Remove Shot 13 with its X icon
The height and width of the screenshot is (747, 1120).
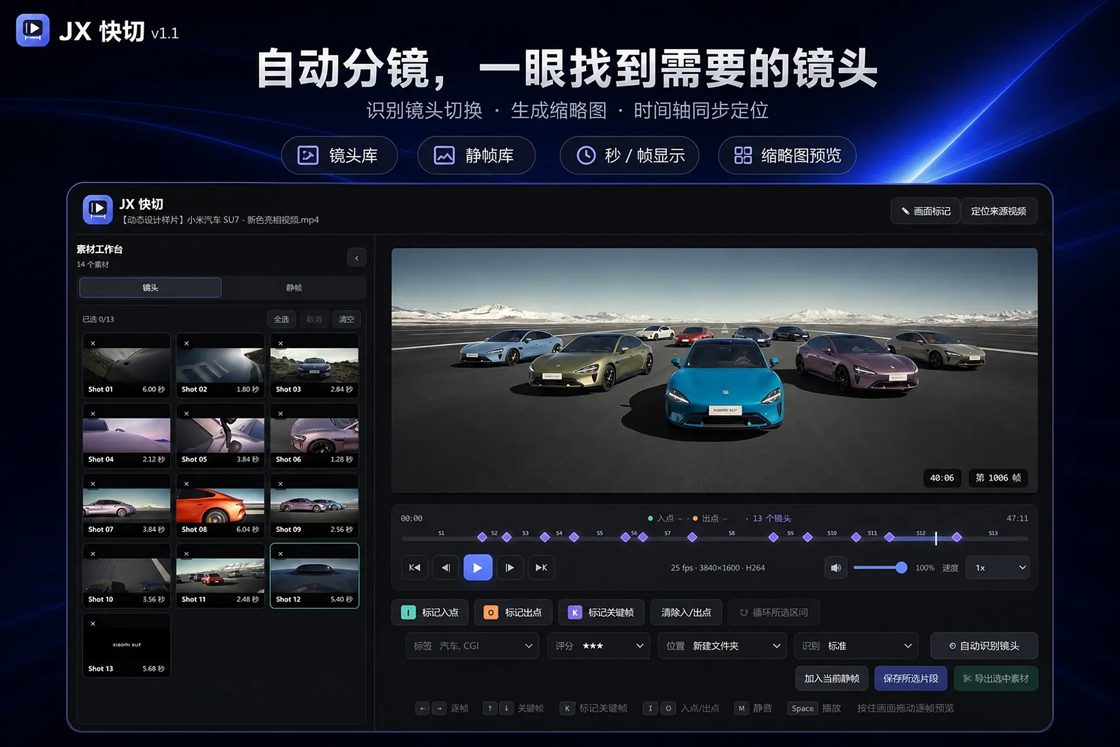93,624
